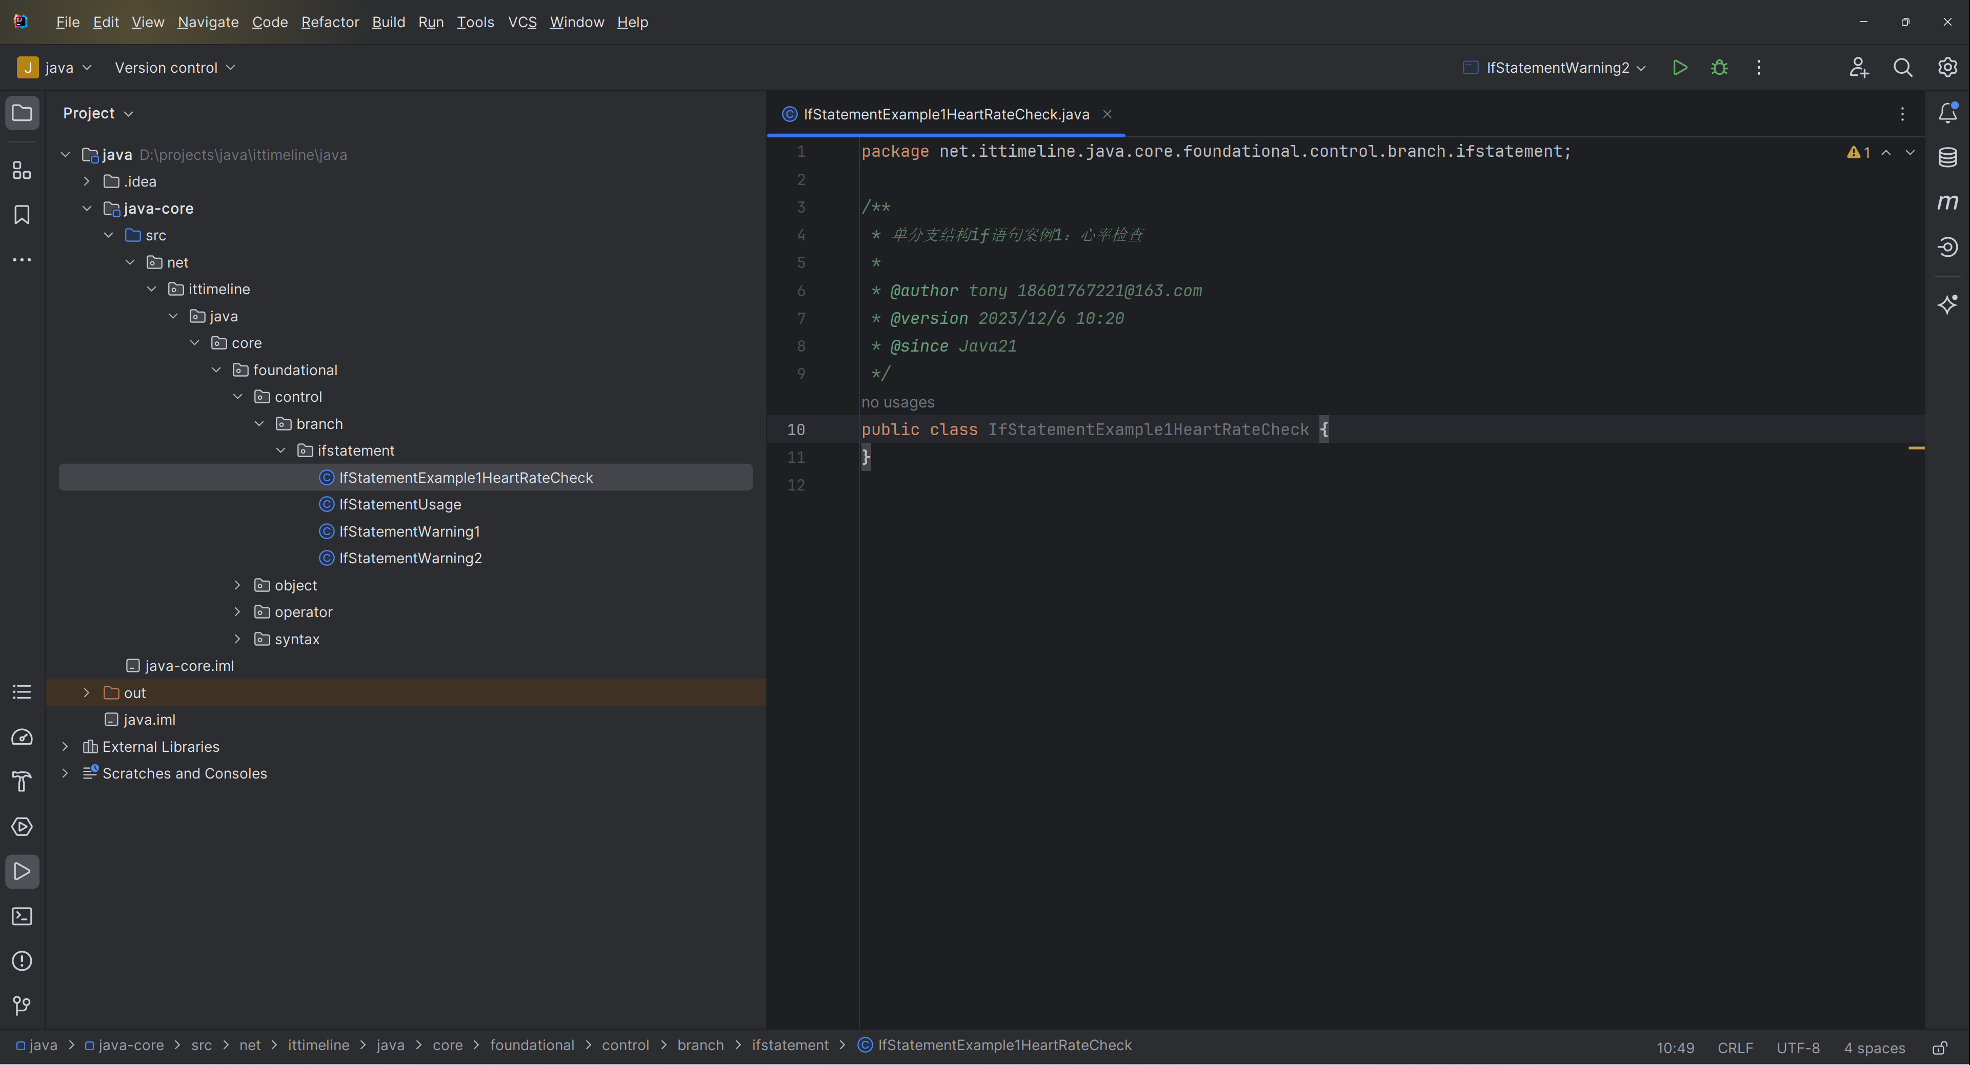The height and width of the screenshot is (1065, 1970).
Task: Open the Navigate menu
Action: [208, 22]
